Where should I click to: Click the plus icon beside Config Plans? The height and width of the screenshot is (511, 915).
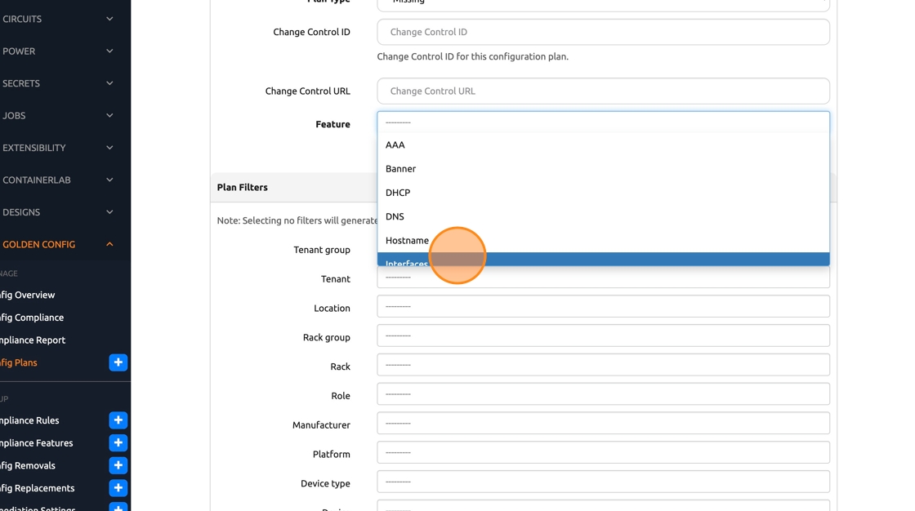click(118, 362)
